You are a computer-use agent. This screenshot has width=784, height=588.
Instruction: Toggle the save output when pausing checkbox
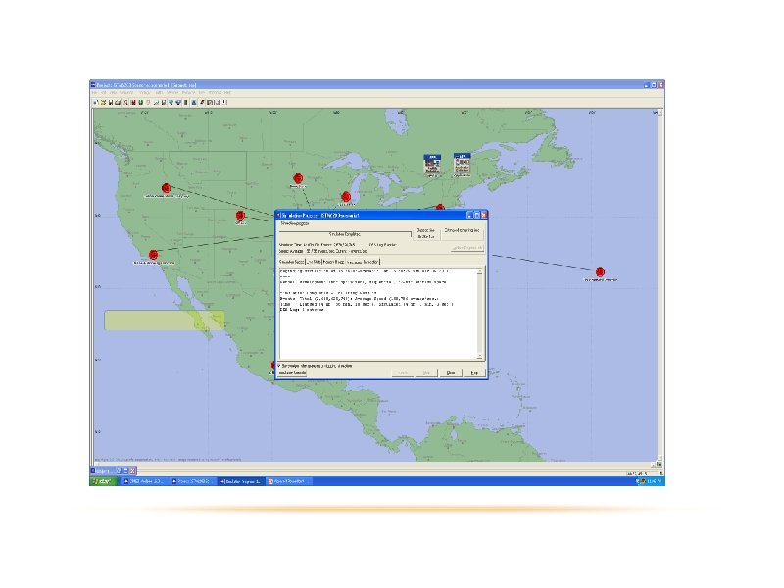coord(279,366)
